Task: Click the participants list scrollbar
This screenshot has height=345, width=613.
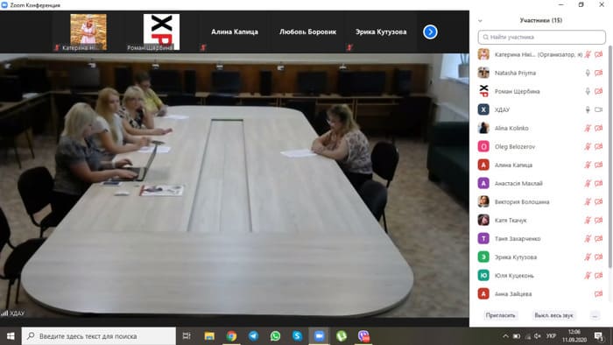Action: point(609,156)
